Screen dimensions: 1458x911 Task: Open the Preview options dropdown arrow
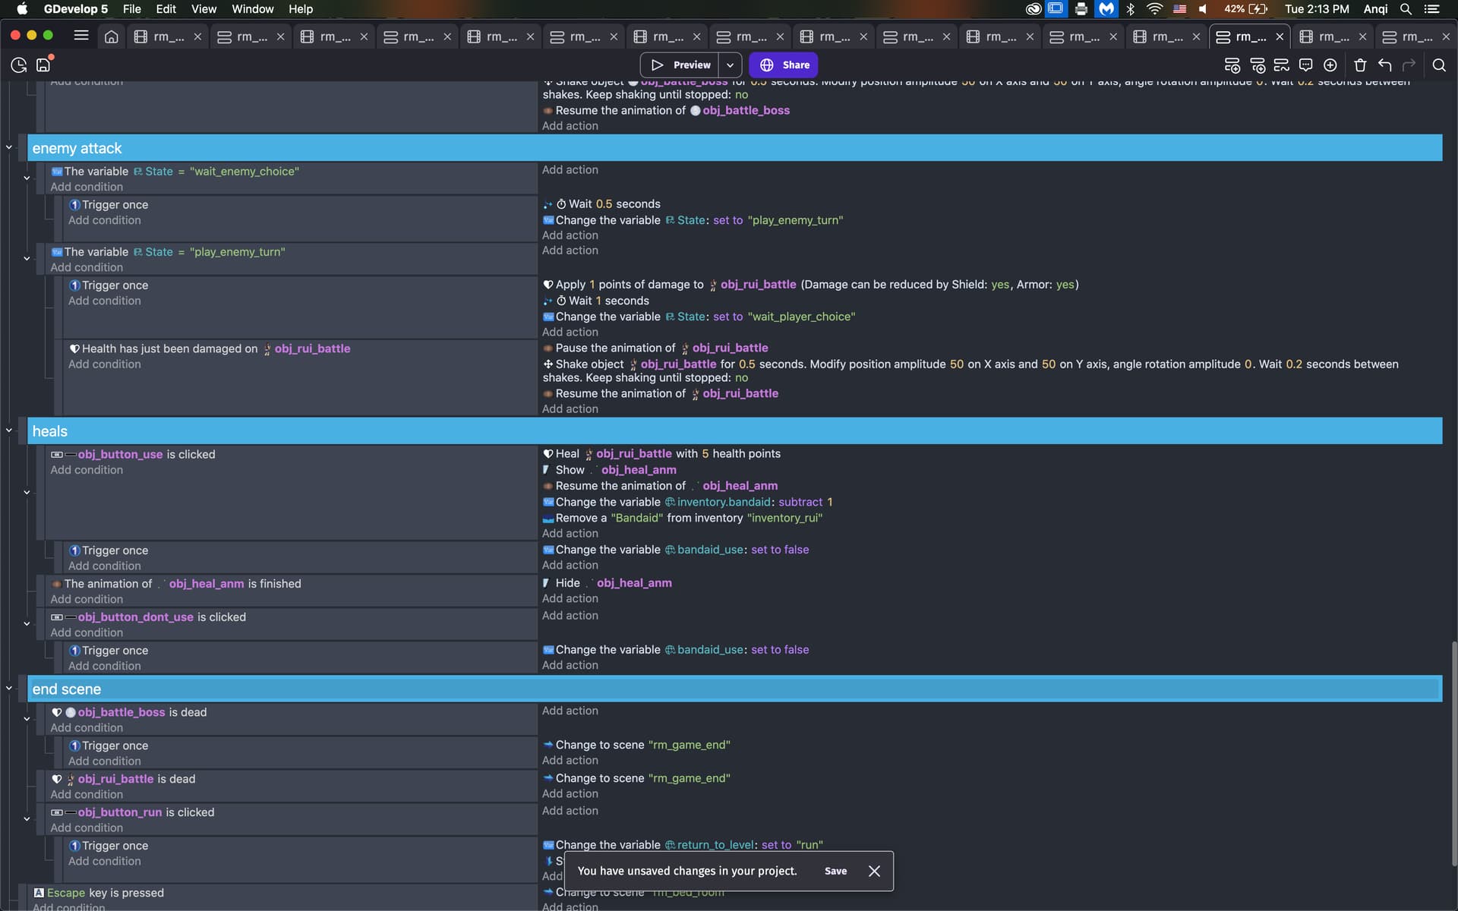(x=730, y=65)
